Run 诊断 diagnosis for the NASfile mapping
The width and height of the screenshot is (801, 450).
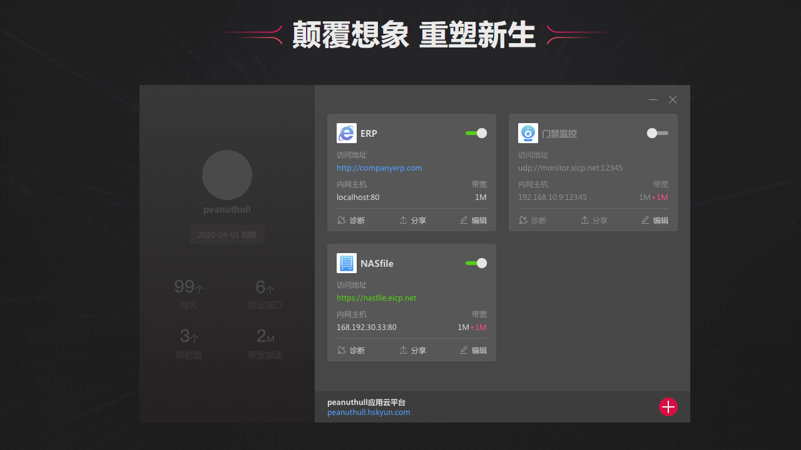pos(351,350)
